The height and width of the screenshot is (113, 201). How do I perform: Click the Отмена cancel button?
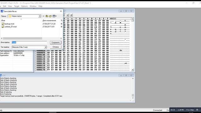(56, 47)
